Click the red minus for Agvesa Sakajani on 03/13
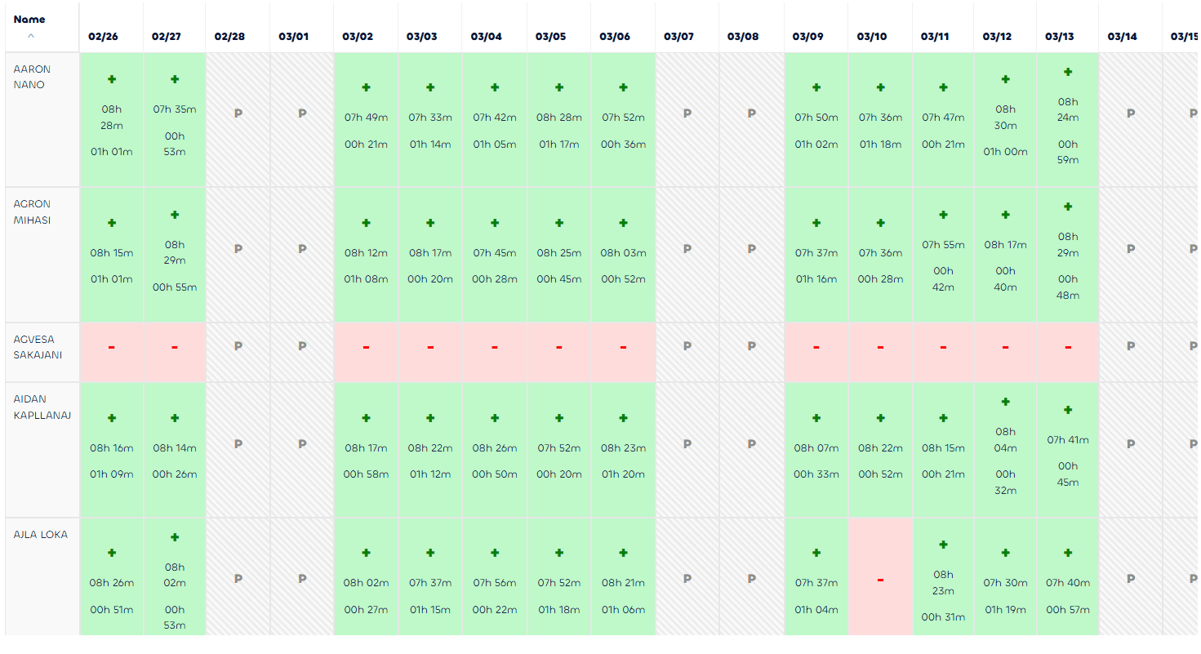Screen dimensions: 1201x654 (x=1068, y=347)
